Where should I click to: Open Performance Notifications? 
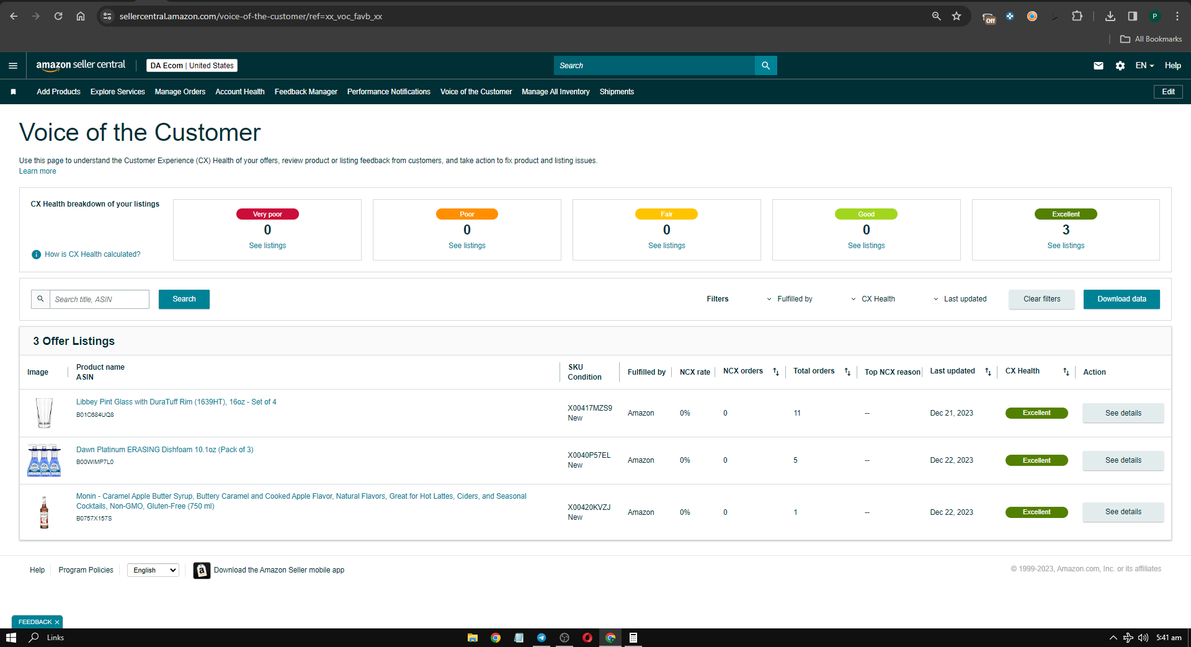coord(389,92)
